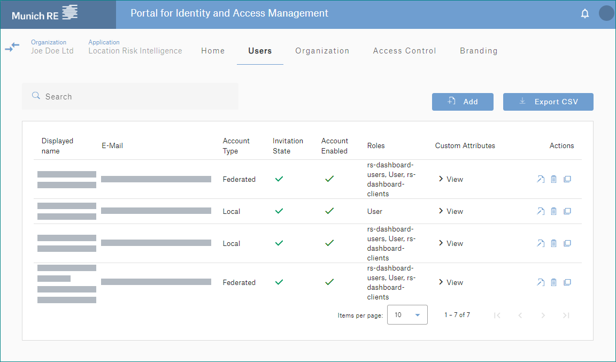Copy the user in the bottom Federated row

point(567,282)
